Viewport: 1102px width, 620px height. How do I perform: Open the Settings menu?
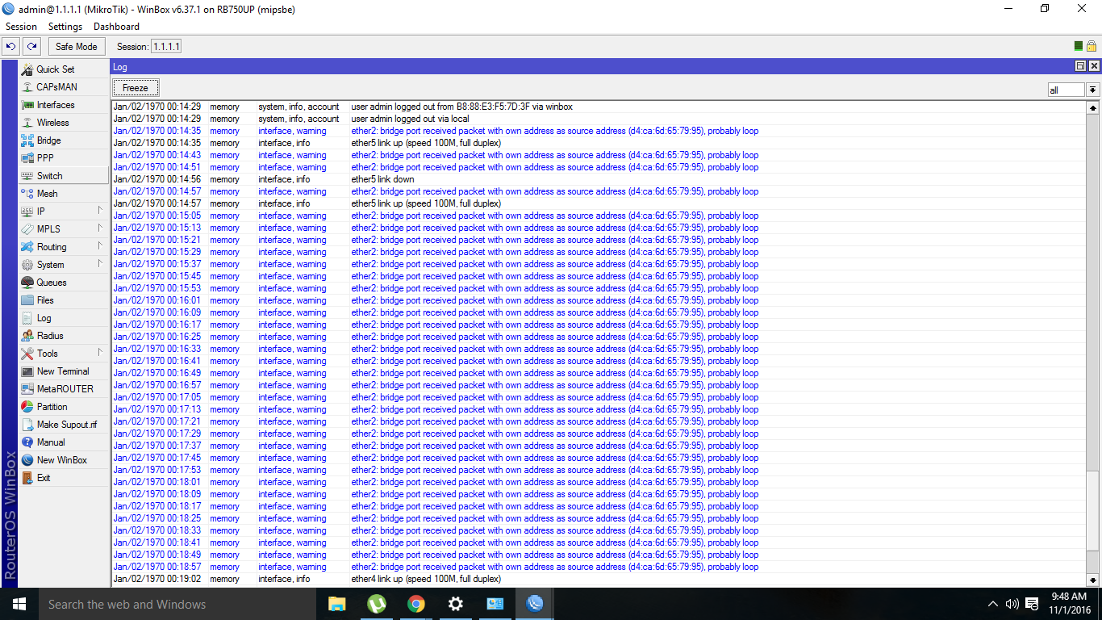(65, 27)
